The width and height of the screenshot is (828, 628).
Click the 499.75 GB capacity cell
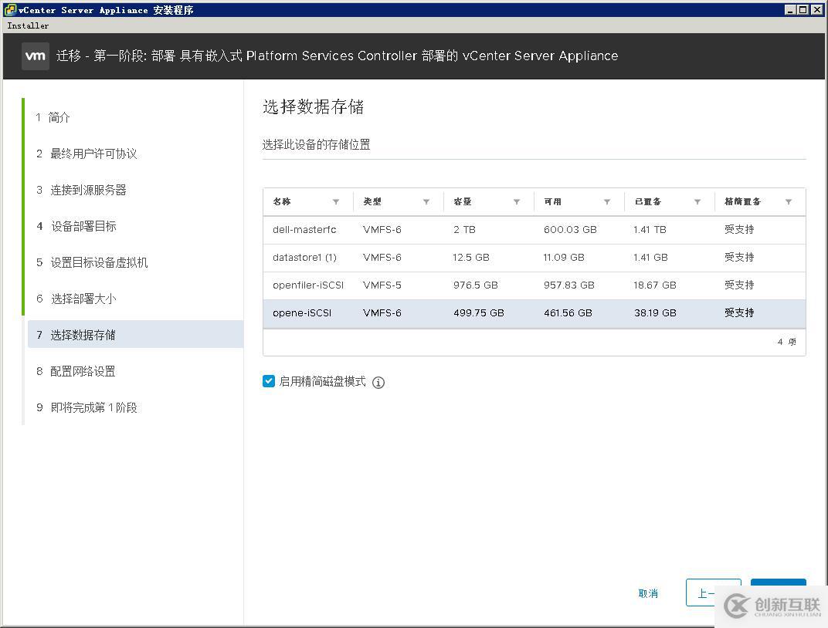tap(478, 313)
